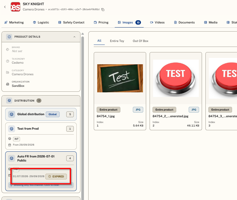Click the EXPIRED status badge
Viewport: 237px width, 200px height.
[x=56, y=177]
